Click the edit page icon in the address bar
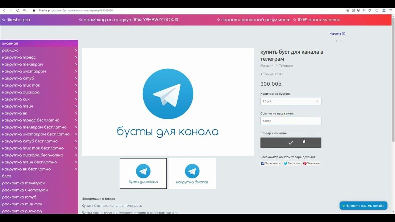This screenshot has height=222, width=395. pos(348,10)
